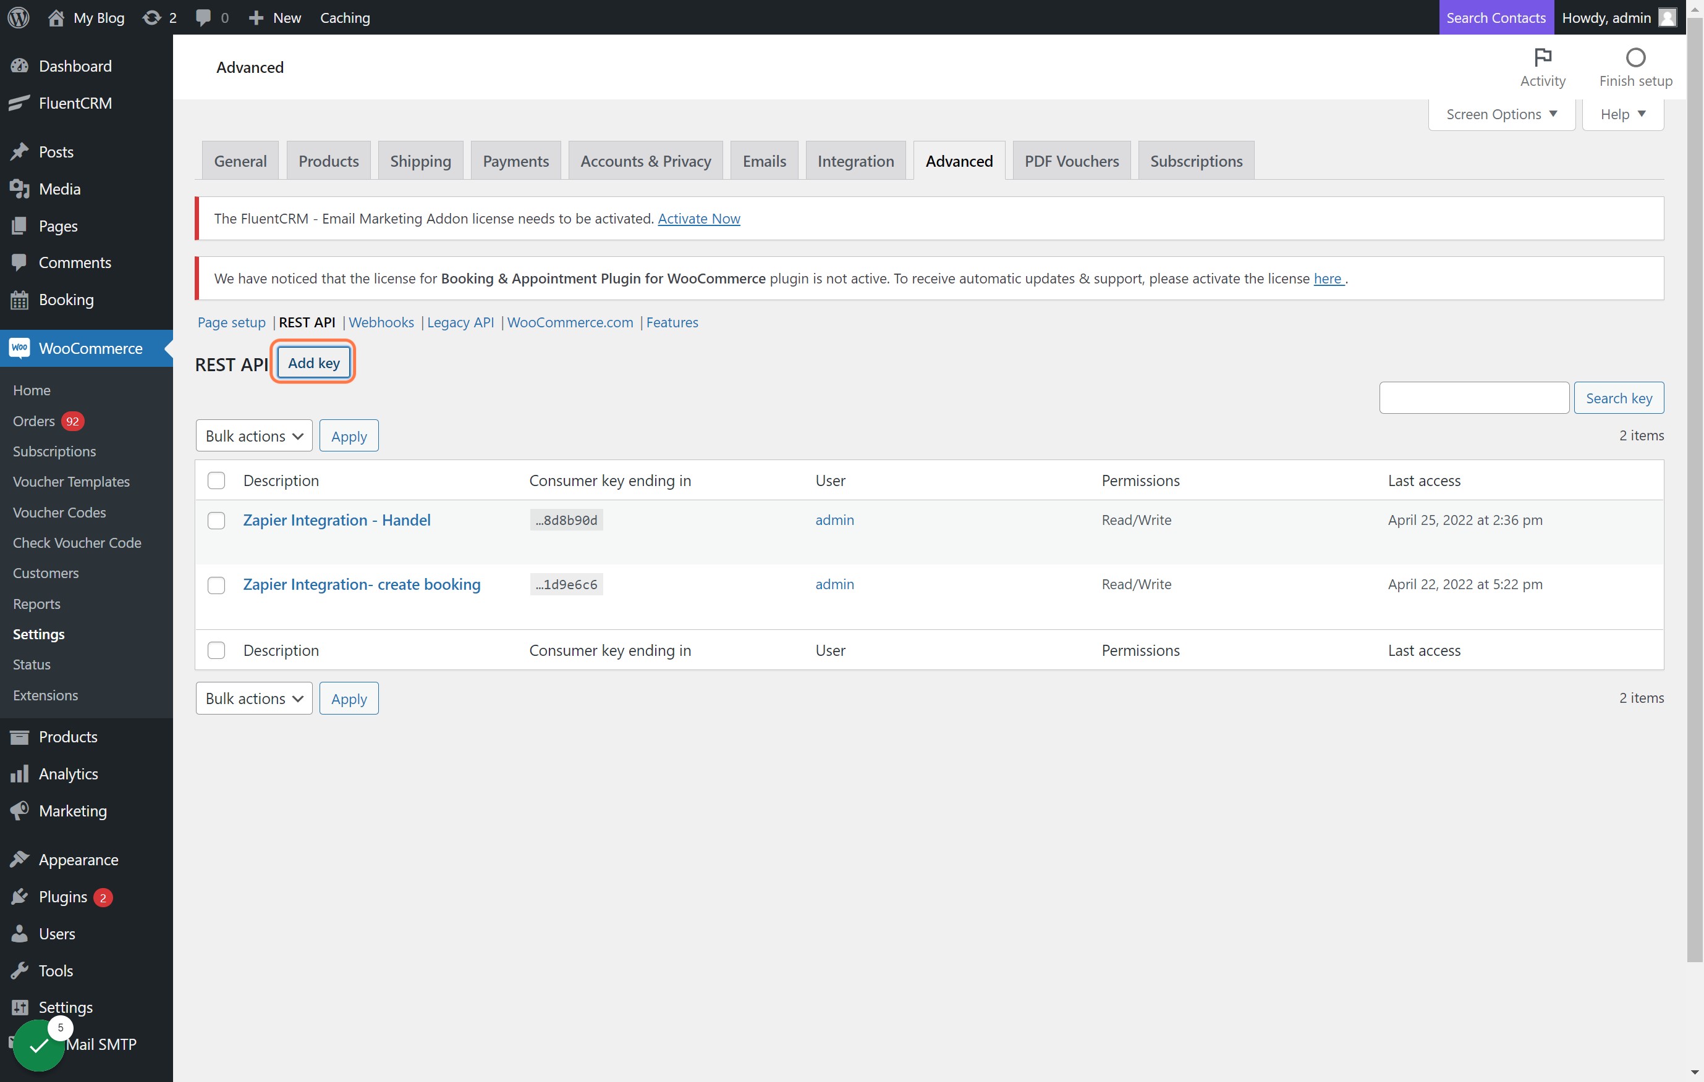Open the Activity flag icon
This screenshot has width=1704, height=1082.
click(x=1542, y=57)
